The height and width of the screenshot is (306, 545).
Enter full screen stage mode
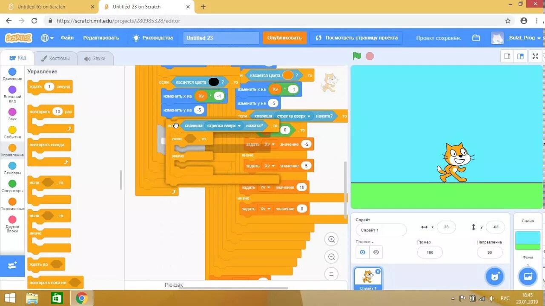coord(535,56)
